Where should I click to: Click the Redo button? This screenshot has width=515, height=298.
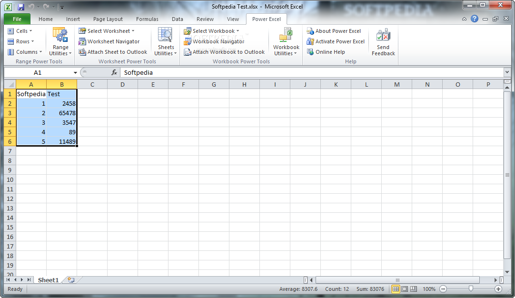[46, 7]
